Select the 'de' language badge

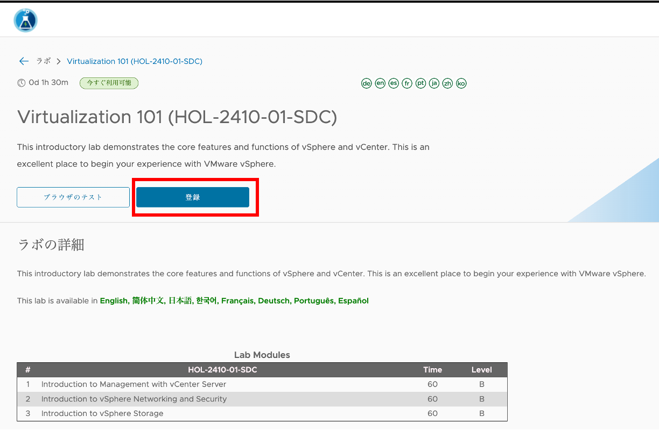click(367, 83)
